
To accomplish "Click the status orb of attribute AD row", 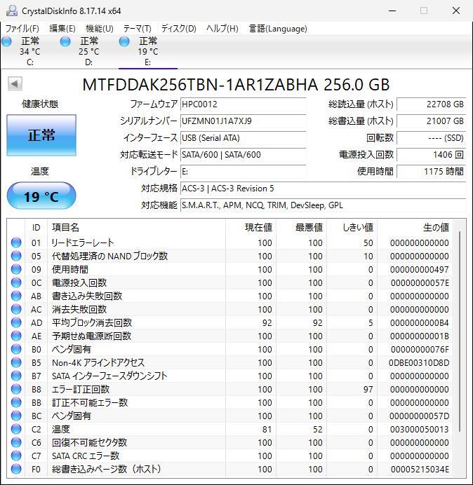I will click(x=16, y=322).
